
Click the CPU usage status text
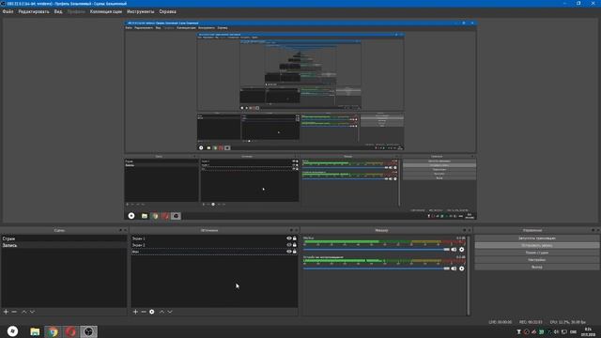tap(567, 322)
